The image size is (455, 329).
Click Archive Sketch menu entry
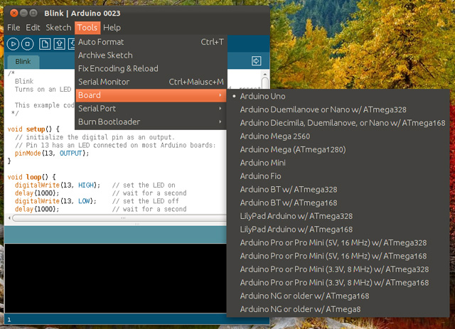151,55
